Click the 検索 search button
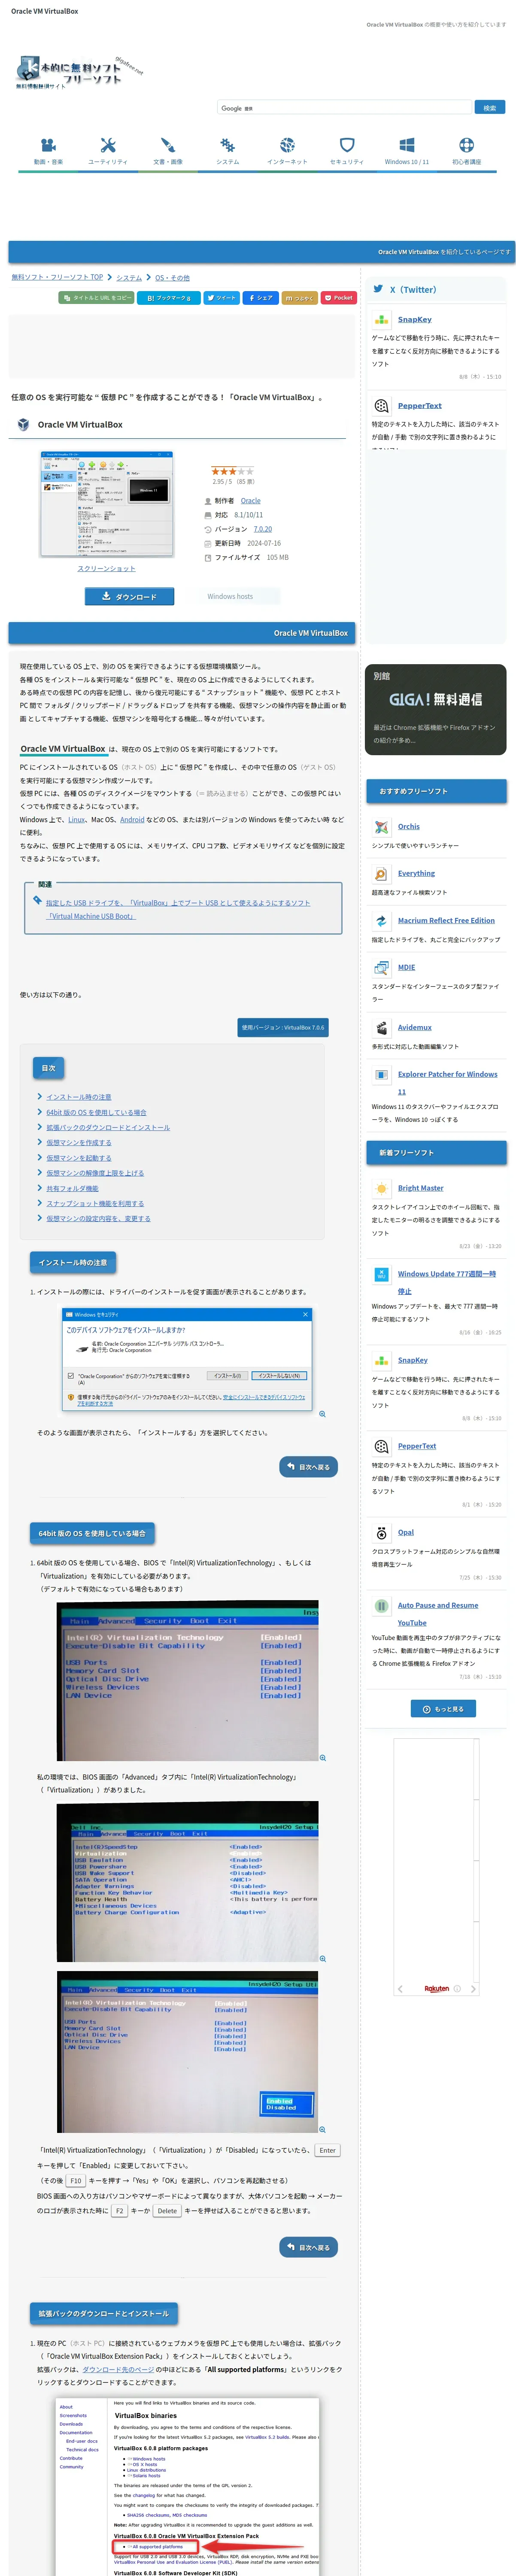The image size is (516, 2576). 490,108
